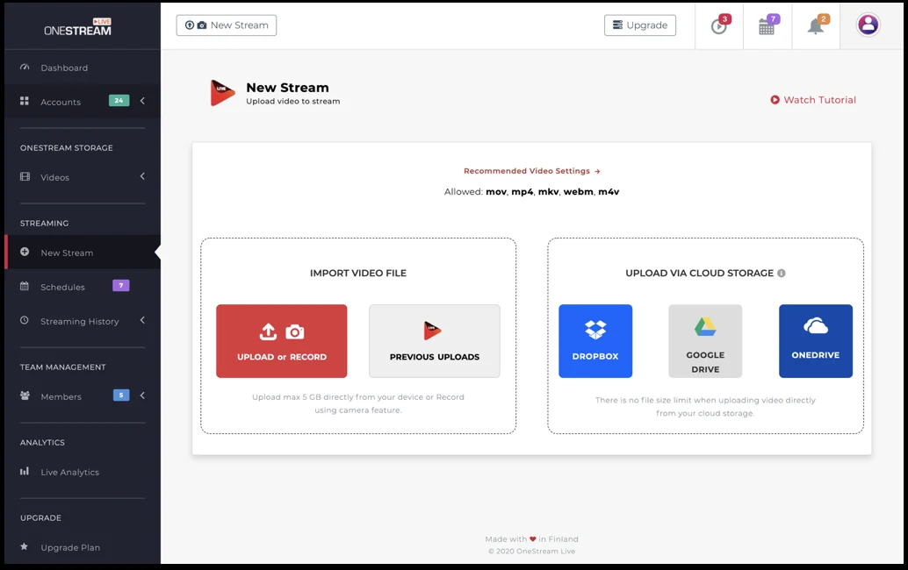Click the "Upload video to stream" subtitle
This screenshot has height=570, width=908.
pos(293,101)
